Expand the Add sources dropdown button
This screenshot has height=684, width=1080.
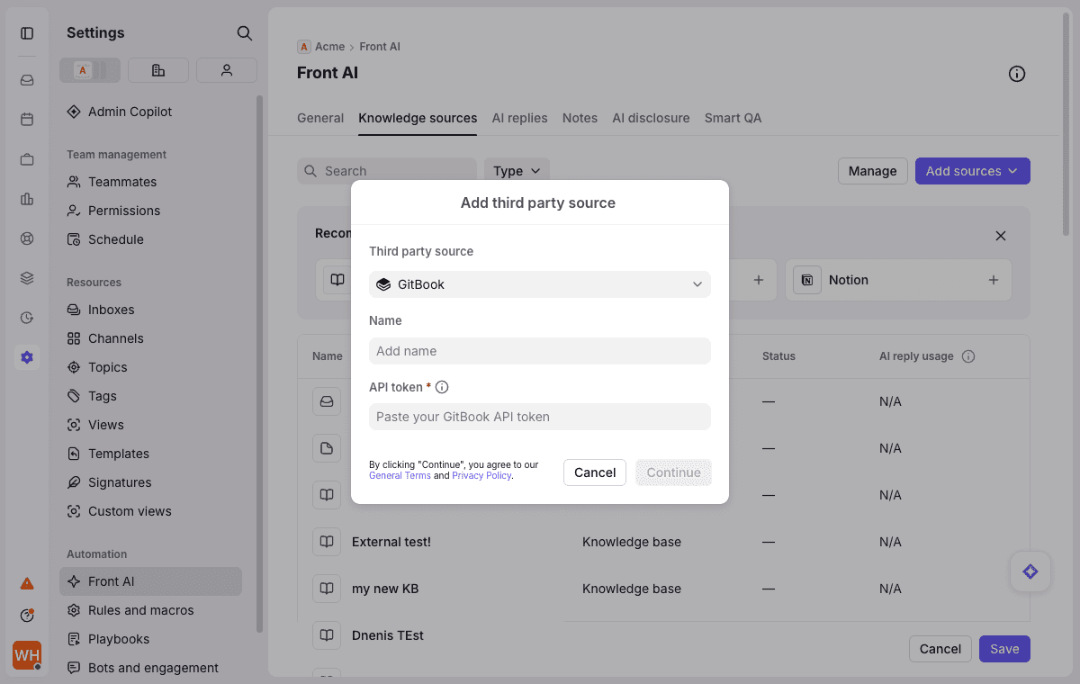tap(973, 171)
